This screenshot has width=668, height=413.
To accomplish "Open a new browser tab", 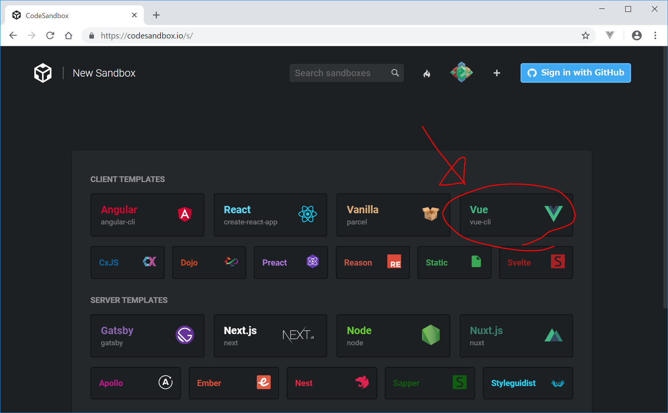I will pyautogui.click(x=156, y=15).
